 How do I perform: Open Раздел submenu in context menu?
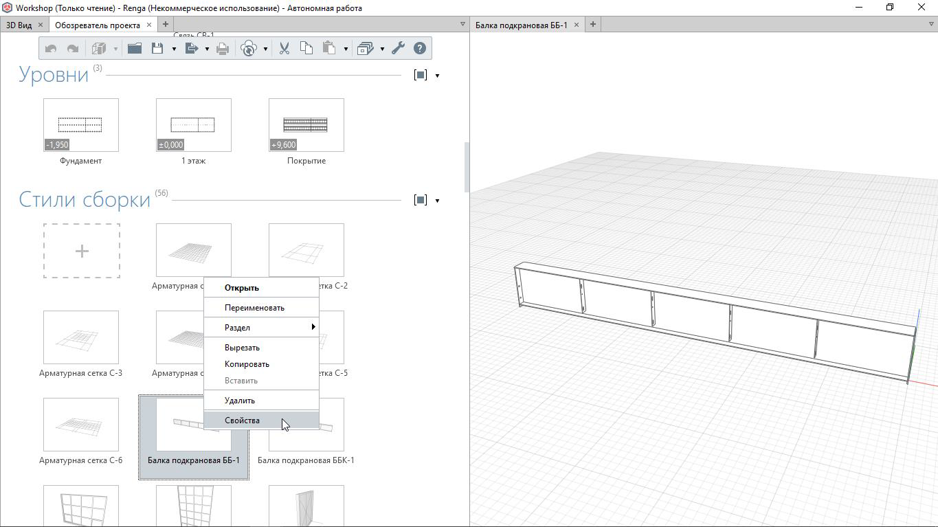coord(261,328)
